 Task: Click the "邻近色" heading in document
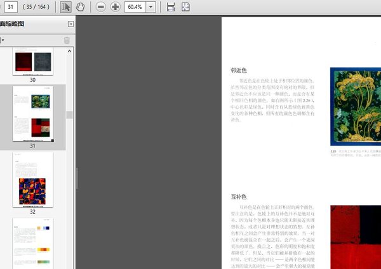pyautogui.click(x=239, y=70)
